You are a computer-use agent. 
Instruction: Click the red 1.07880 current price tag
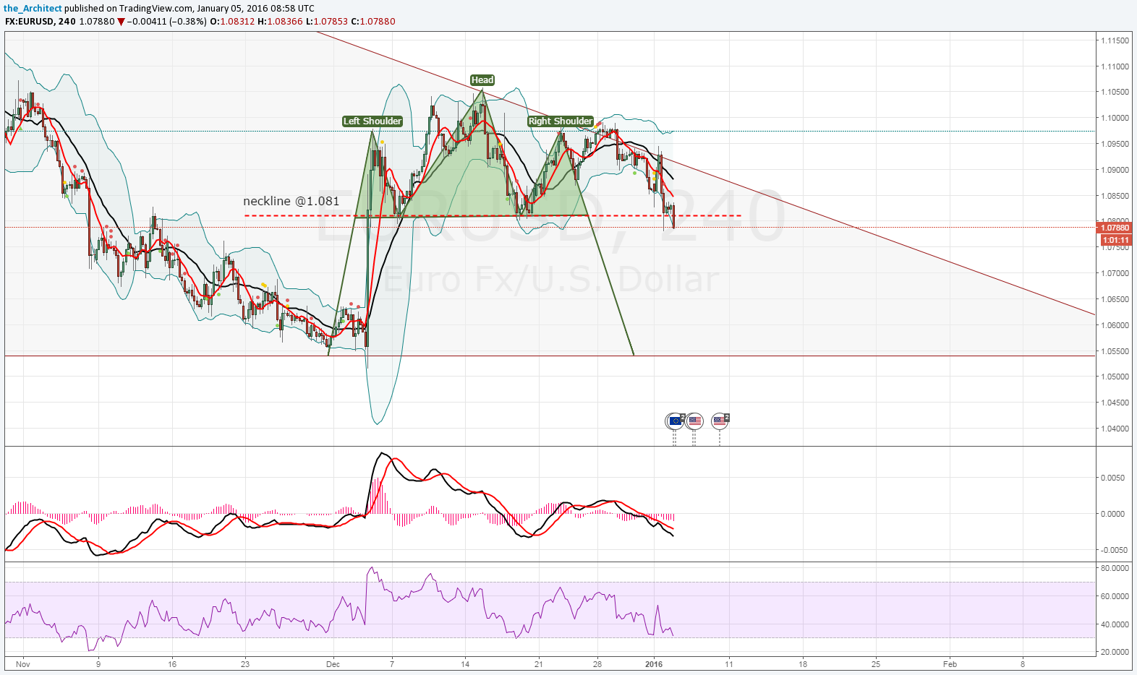click(1115, 228)
